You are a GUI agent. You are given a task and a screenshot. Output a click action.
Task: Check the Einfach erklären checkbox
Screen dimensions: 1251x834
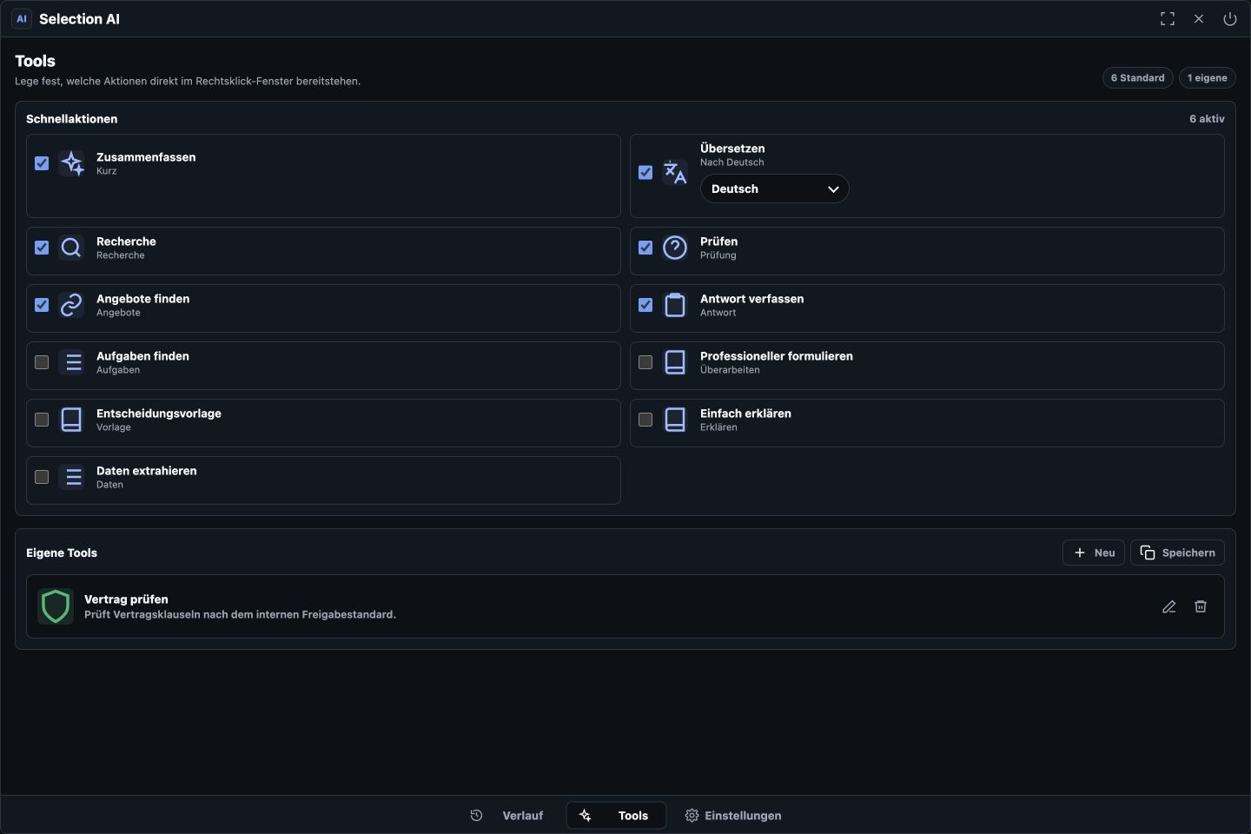pyautogui.click(x=645, y=420)
